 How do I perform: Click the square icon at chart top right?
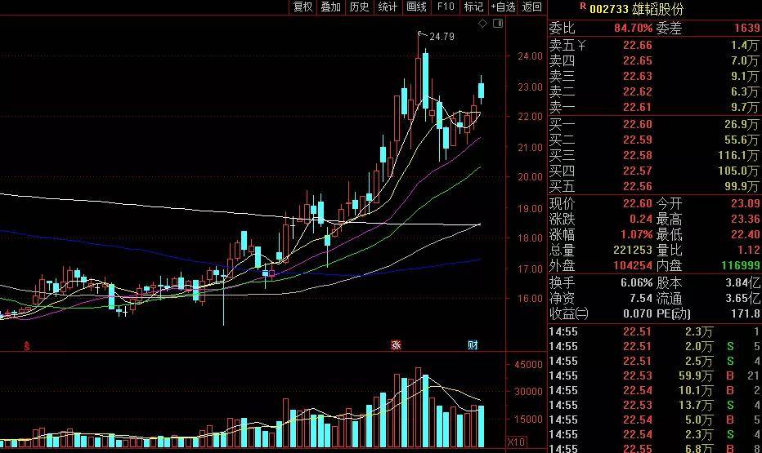(498, 24)
